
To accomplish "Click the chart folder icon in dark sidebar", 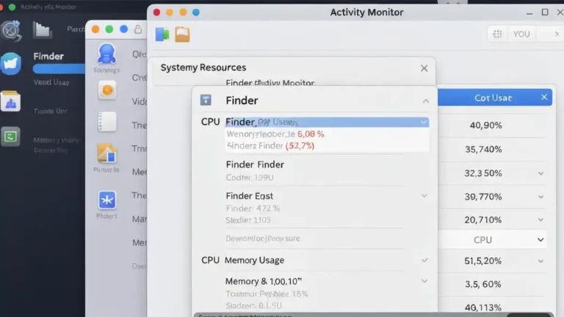I will pyautogui.click(x=10, y=101).
